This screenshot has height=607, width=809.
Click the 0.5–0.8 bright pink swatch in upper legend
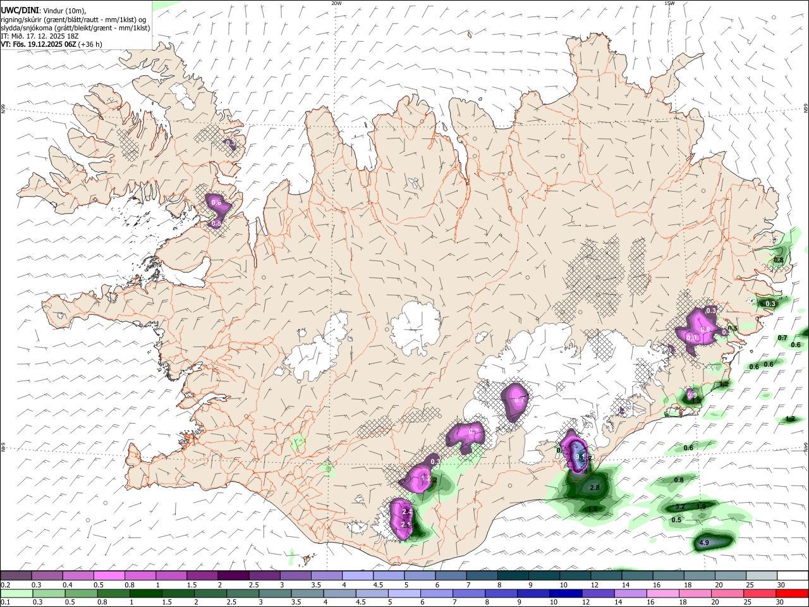pos(109,576)
